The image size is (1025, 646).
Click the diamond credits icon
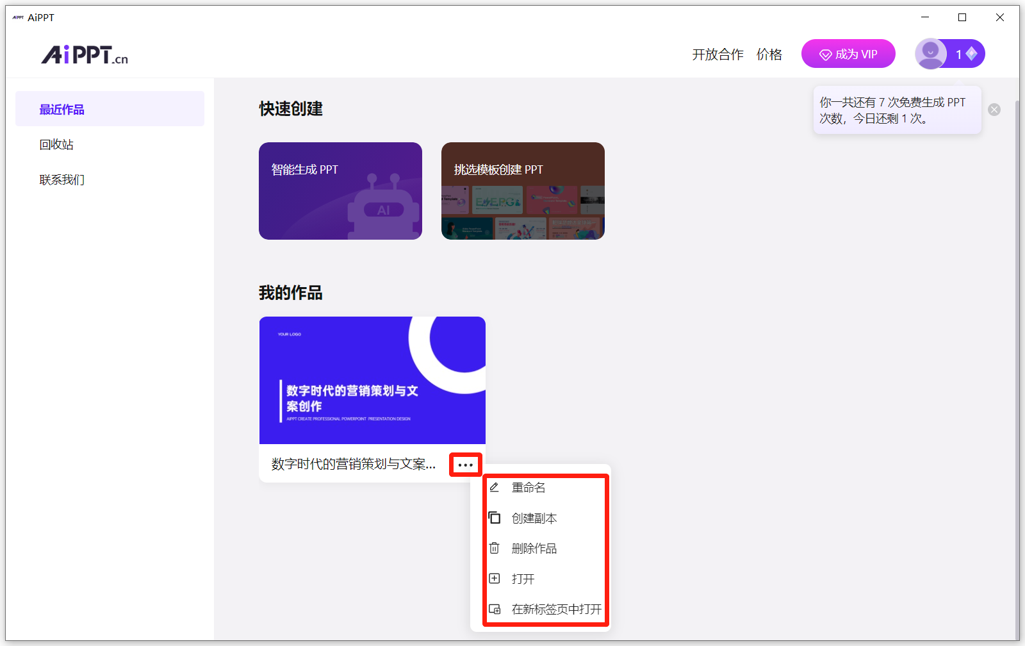point(972,54)
